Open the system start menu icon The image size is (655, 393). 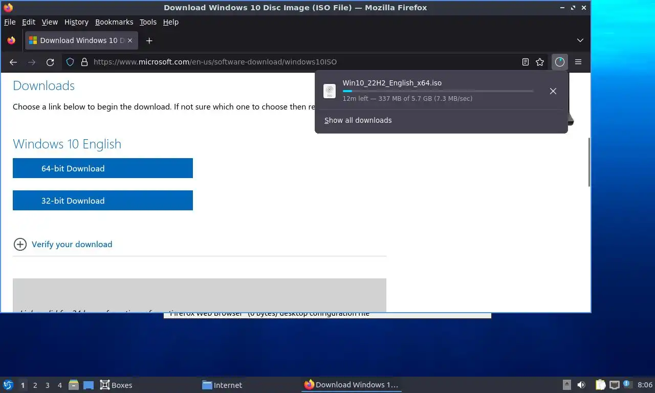[x=8, y=385]
